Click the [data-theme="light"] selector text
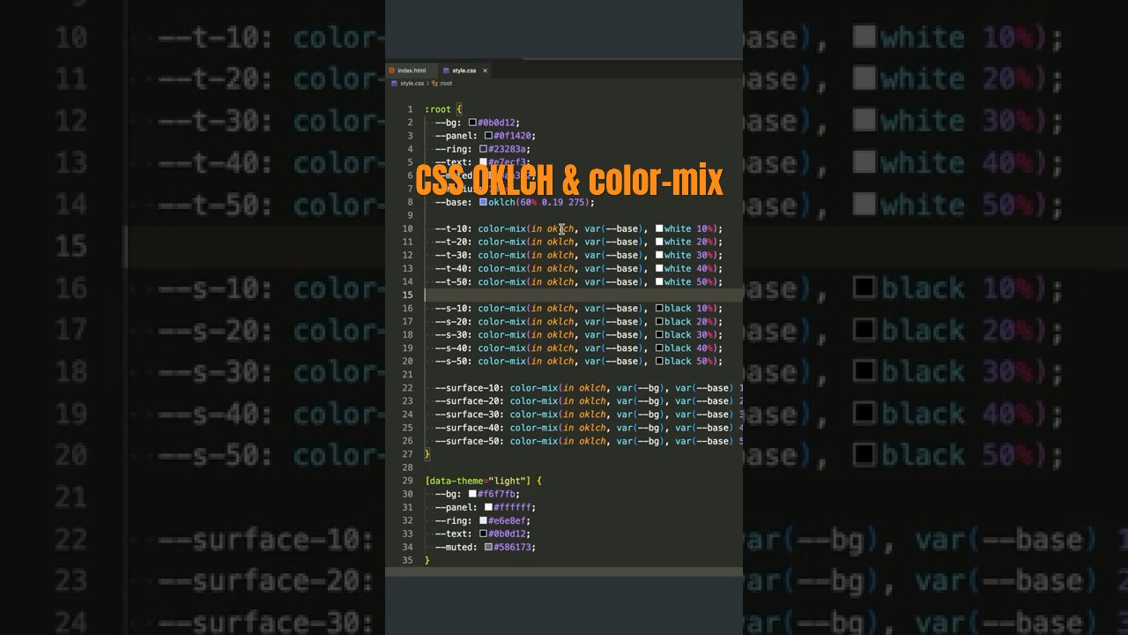 click(x=479, y=481)
